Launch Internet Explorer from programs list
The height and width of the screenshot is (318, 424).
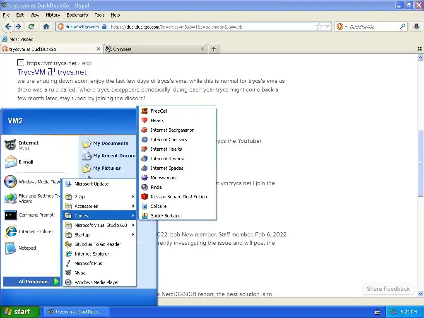click(99, 254)
